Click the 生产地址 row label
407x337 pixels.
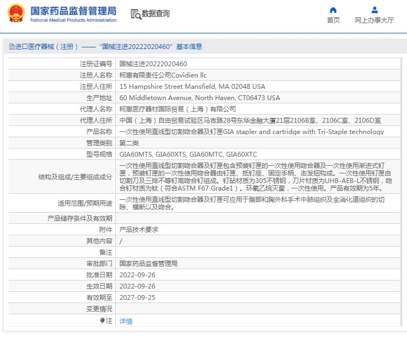99,98
